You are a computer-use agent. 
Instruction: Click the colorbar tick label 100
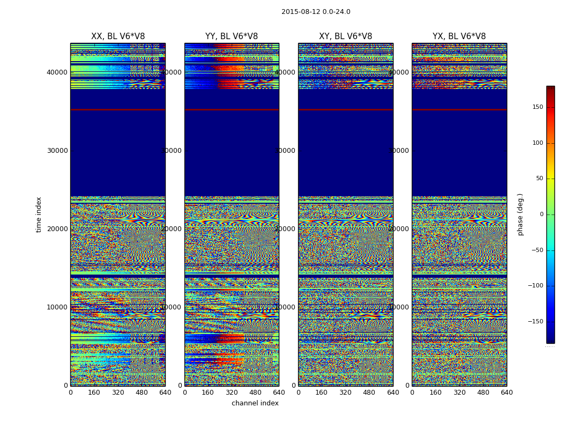click(538, 143)
